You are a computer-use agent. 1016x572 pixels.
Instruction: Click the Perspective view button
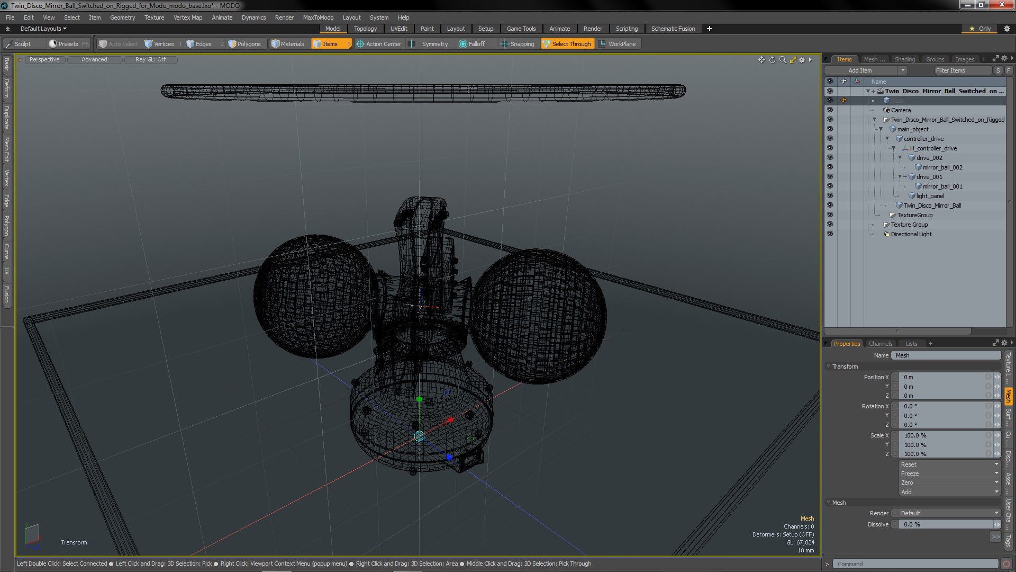point(44,60)
